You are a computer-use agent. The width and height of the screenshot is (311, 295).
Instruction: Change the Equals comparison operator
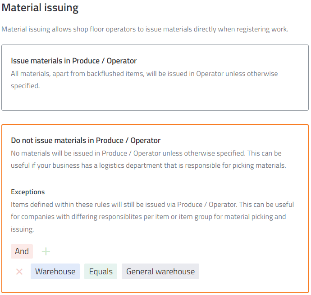pyautogui.click(x=101, y=272)
